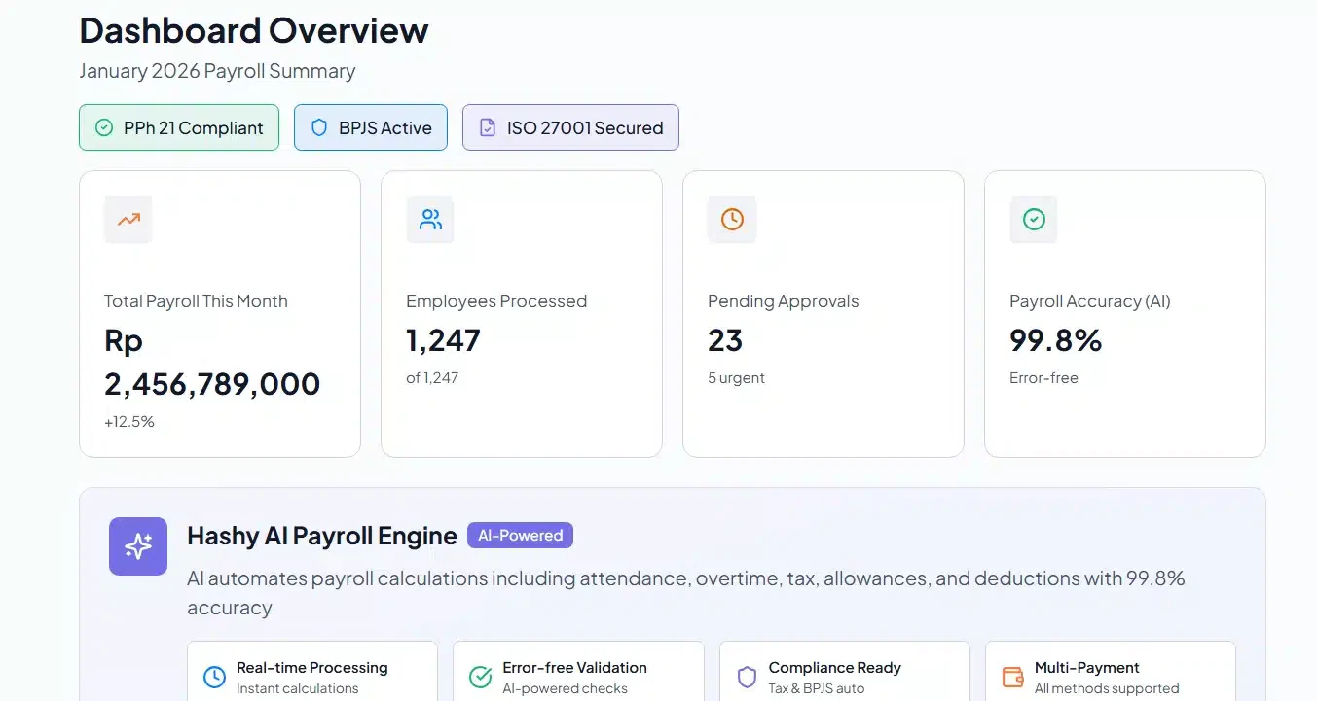This screenshot has height=701, width=1317.
Task: Click the 'Tax & BPJS auto' caption
Action: tap(817, 688)
